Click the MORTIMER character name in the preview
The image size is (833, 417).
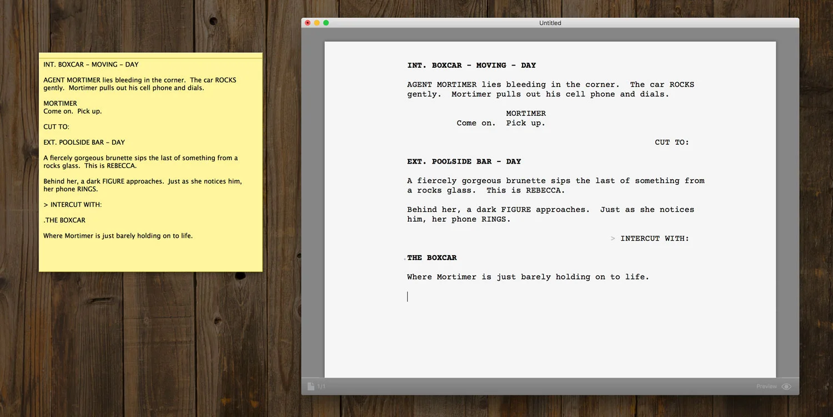525,113
